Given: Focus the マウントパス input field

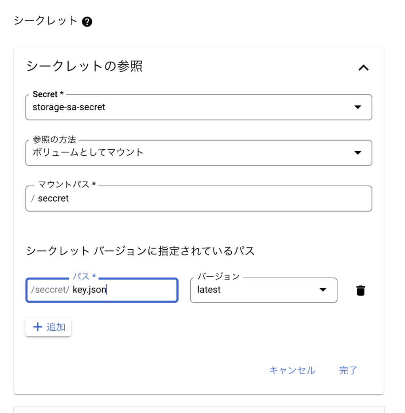Looking at the screenshot, I should [x=202, y=198].
